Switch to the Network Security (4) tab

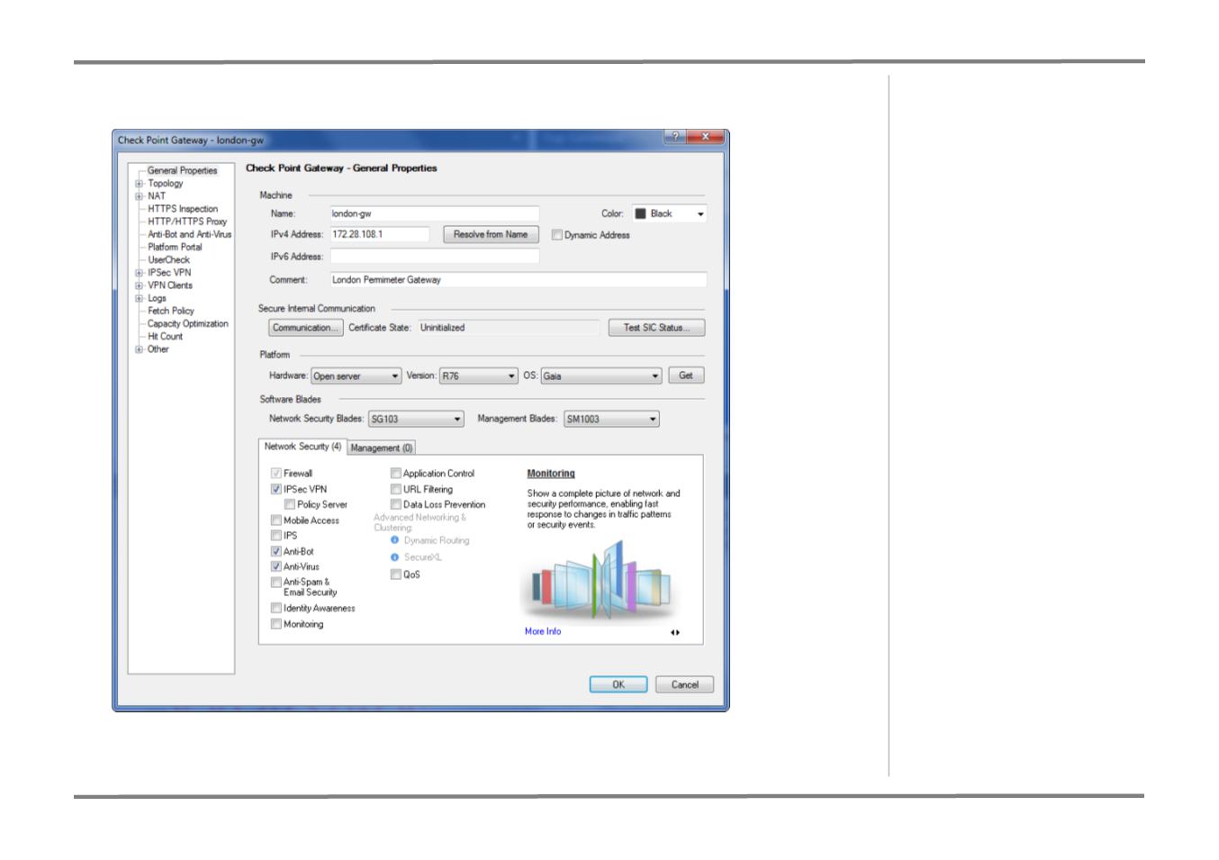click(302, 447)
